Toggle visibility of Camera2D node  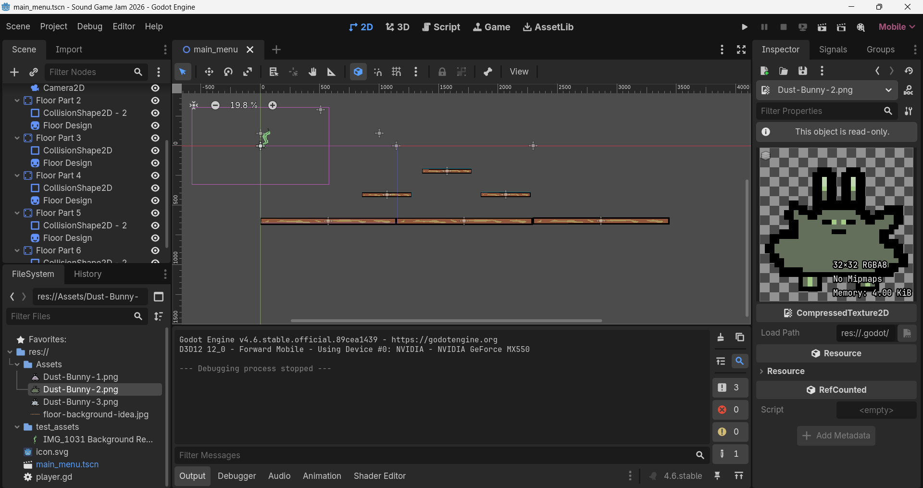click(155, 88)
